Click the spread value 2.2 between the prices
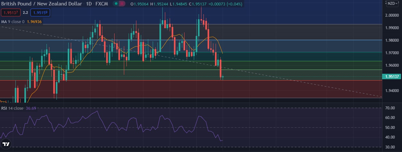 (26, 13)
